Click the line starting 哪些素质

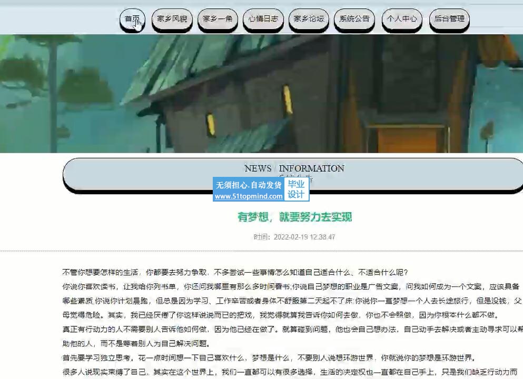[292, 301]
